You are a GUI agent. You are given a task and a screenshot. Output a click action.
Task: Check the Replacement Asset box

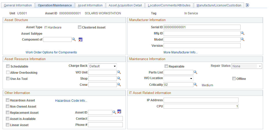(x=7, y=113)
